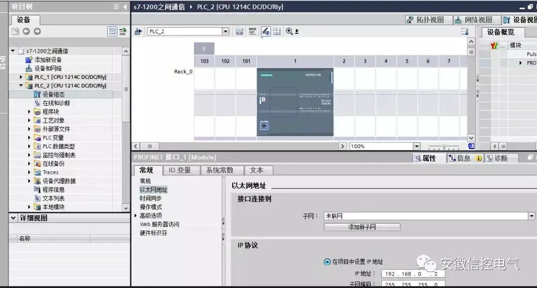Select the network connection icon left of PLC_2 dropdown
537x288 pixels.
[x=138, y=31]
